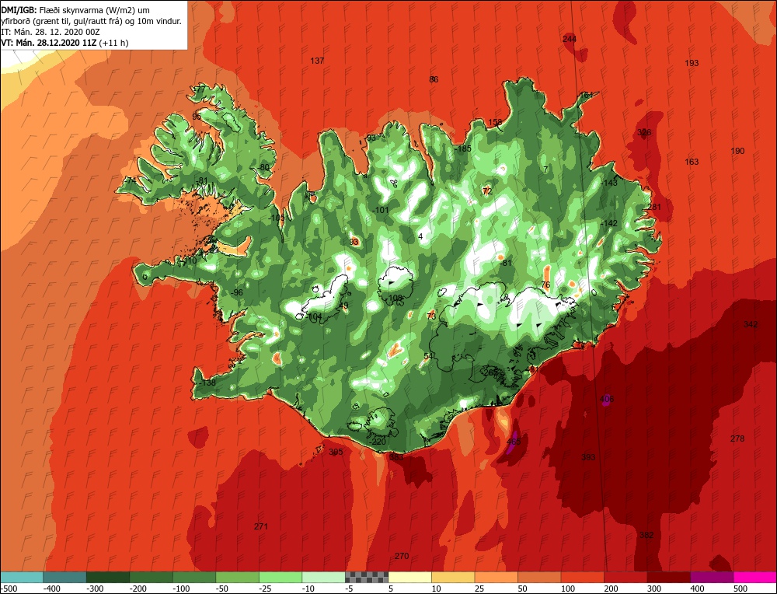
Task: Click the value 193 in the northeast sea
Action: pyautogui.click(x=692, y=63)
